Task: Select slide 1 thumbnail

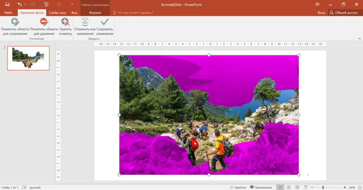Action: [28, 58]
